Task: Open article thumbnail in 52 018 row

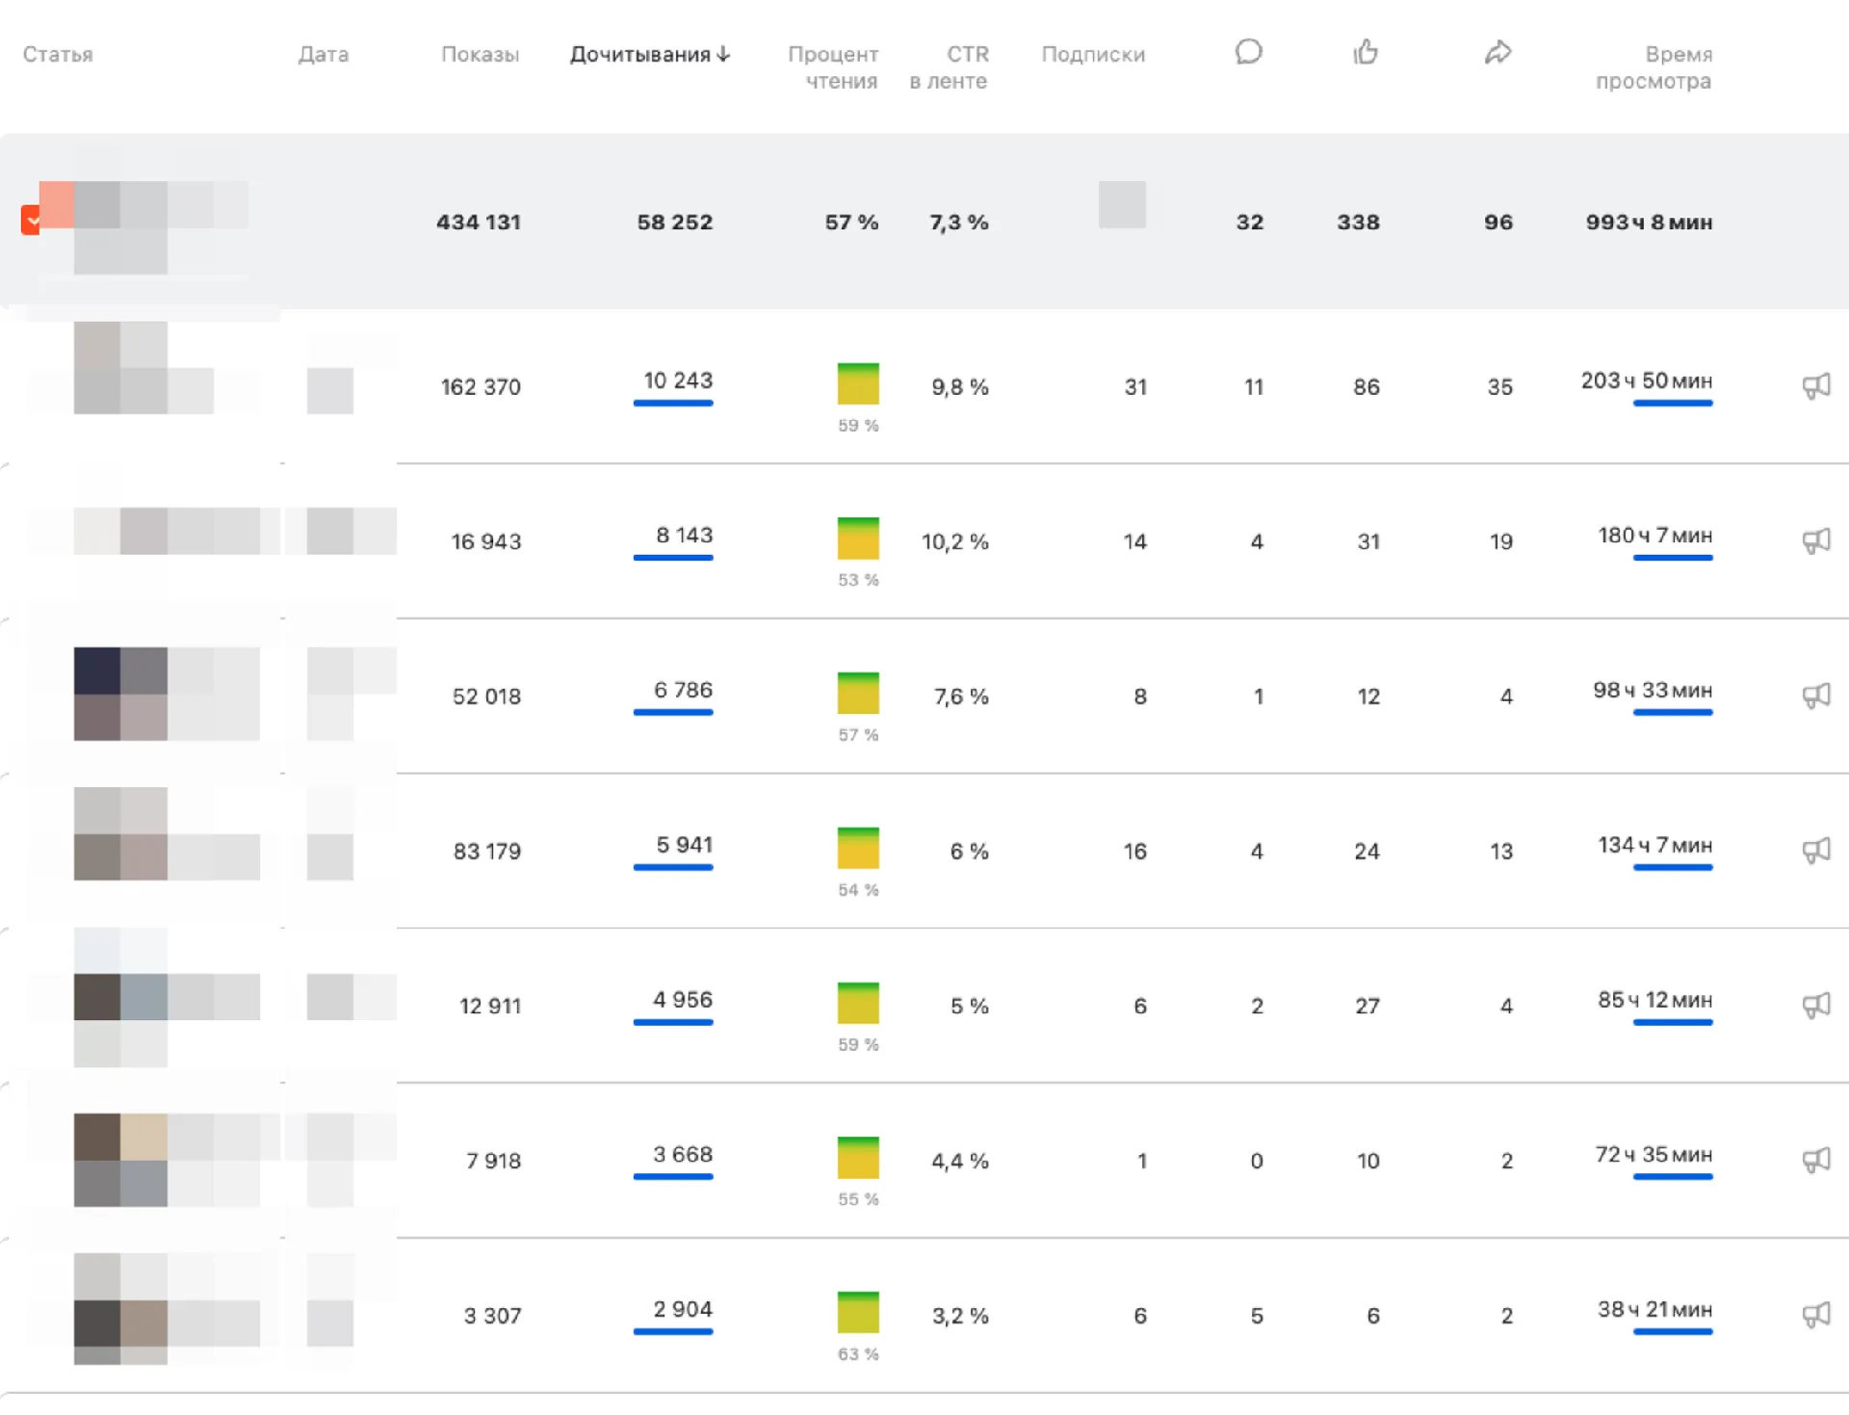Action: 120,694
